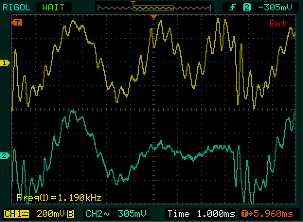This screenshot has height=222, width=303.
Task: Click the trigger source channel 2 badge
Action: 247,7
